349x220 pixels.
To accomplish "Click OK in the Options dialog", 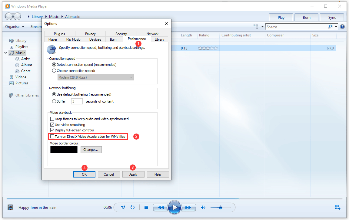I will point(84,174).
